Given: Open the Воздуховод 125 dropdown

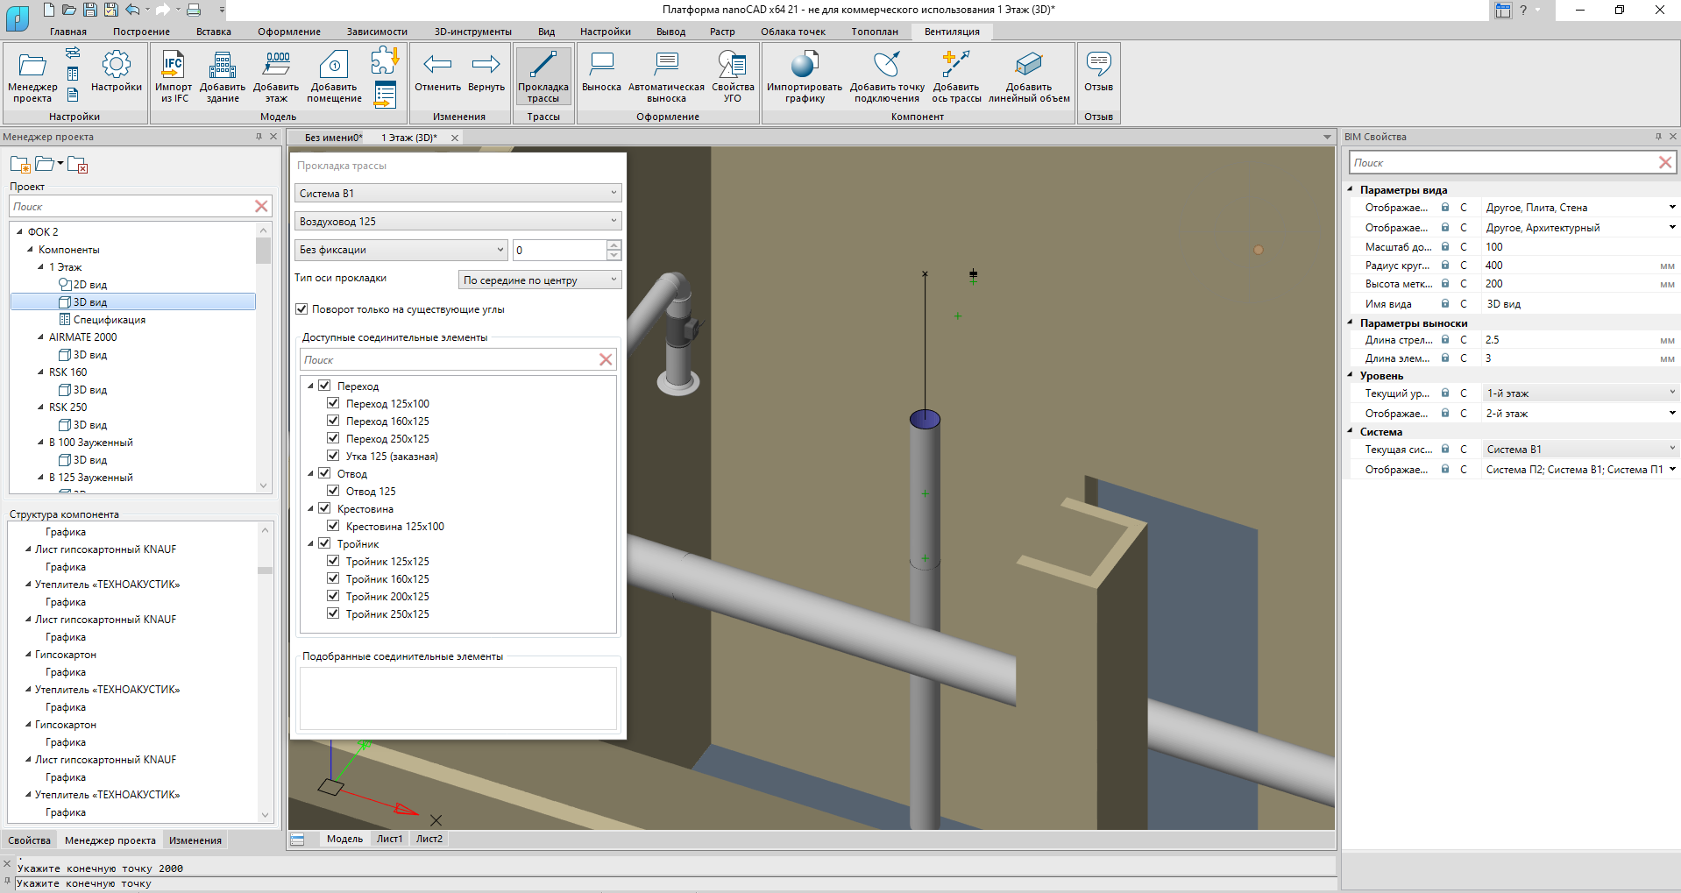Looking at the screenshot, I should [x=457, y=222].
